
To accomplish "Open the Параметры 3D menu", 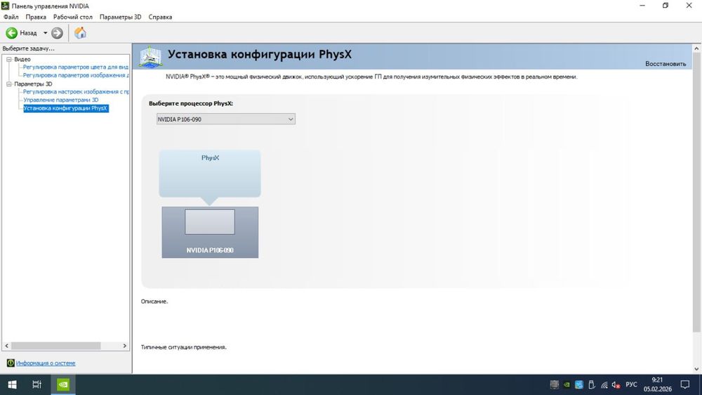I will 120,17.
